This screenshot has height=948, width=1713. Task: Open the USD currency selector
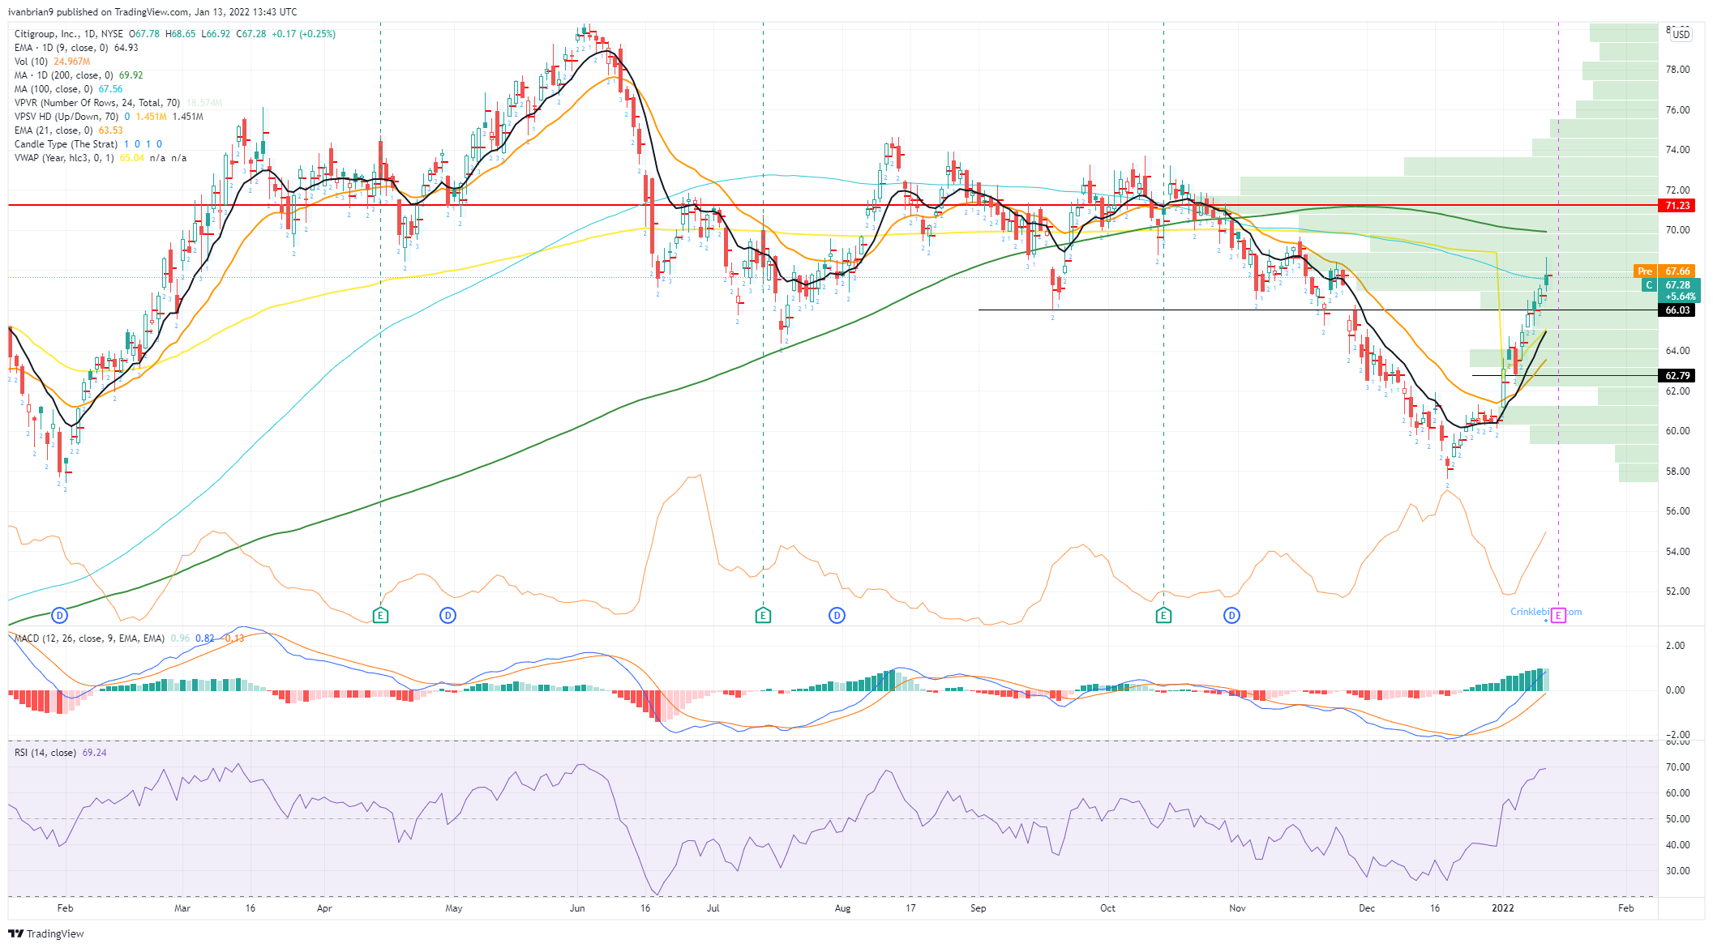[x=1681, y=34]
